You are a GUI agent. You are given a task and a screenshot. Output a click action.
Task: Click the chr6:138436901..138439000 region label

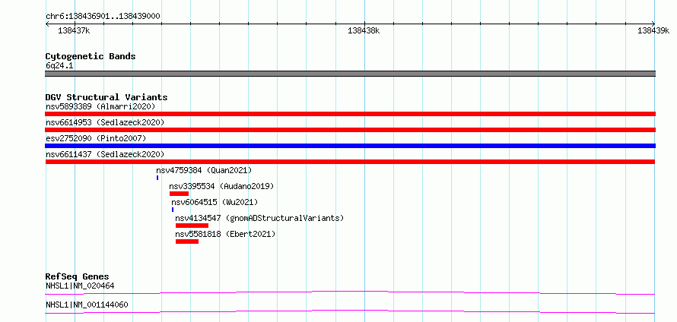[x=103, y=17]
